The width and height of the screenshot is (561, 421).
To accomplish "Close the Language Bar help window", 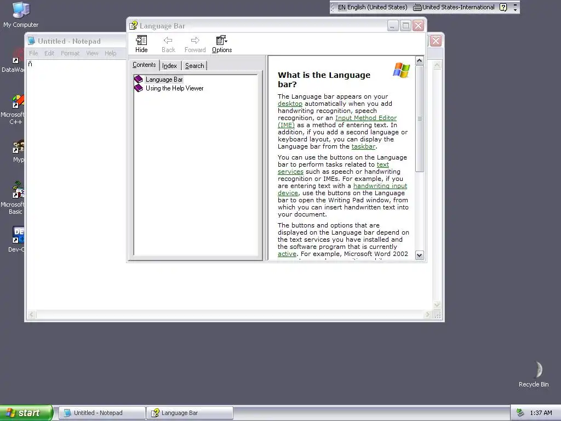I will point(418,25).
